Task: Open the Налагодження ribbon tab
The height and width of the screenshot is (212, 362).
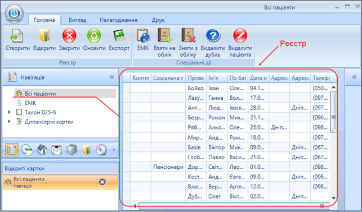Action: [x=118, y=20]
